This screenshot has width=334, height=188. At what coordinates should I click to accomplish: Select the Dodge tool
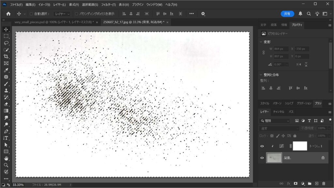(x=6, y=124)
